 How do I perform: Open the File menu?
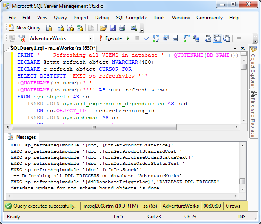(x=12, y=18)
